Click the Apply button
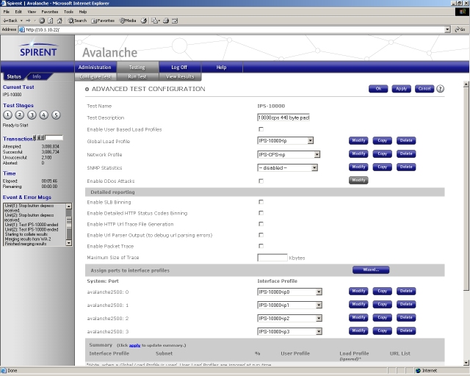This screenshot has height=376, width=470. [402, 89]
